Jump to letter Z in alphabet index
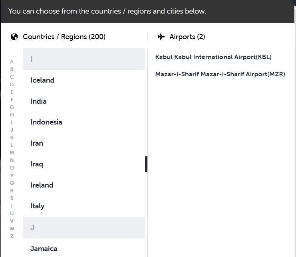This screenshot has height=257, width=296. point(12,236)
